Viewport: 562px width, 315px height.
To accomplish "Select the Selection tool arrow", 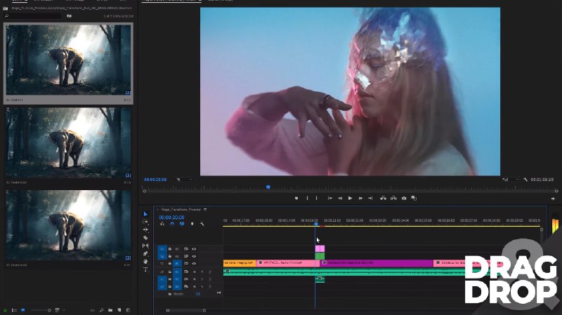I will pyautogui.click(x=145, y=214).
